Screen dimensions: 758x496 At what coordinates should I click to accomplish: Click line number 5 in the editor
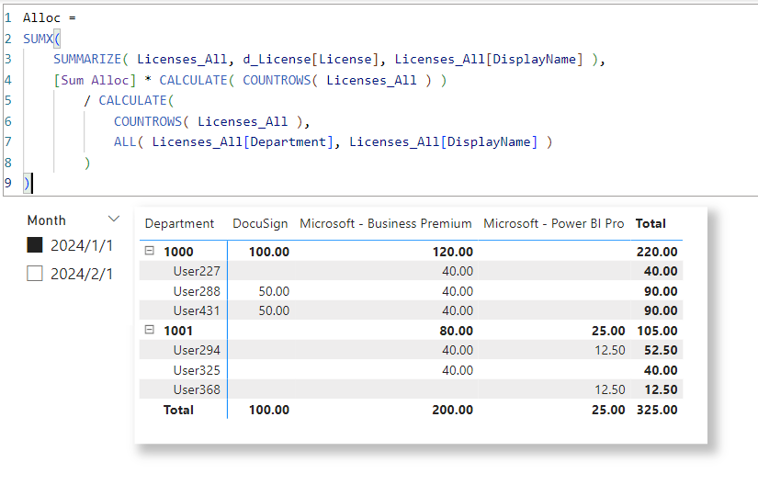(7, 100)
